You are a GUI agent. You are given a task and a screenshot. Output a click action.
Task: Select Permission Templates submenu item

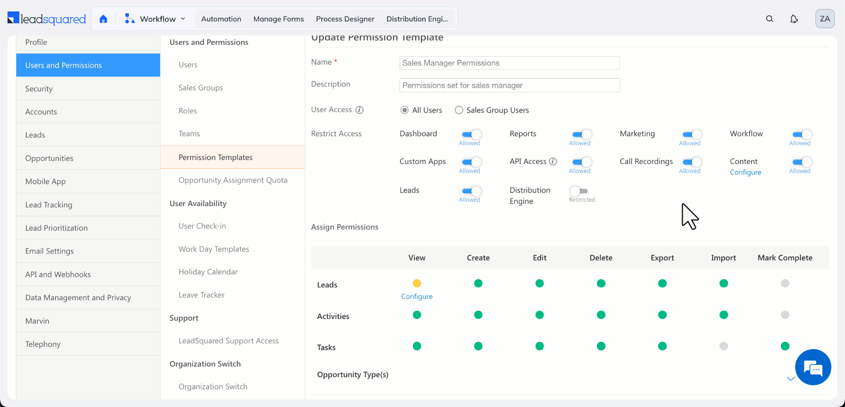click(232, 157)
